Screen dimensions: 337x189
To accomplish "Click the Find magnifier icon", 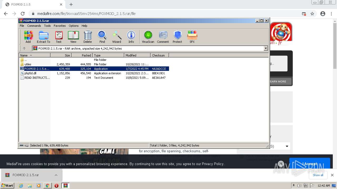I will (102, 37).
